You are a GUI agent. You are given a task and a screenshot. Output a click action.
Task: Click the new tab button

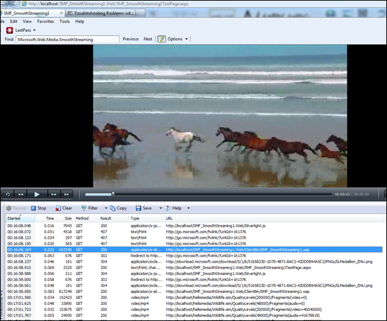click(140, 13)
